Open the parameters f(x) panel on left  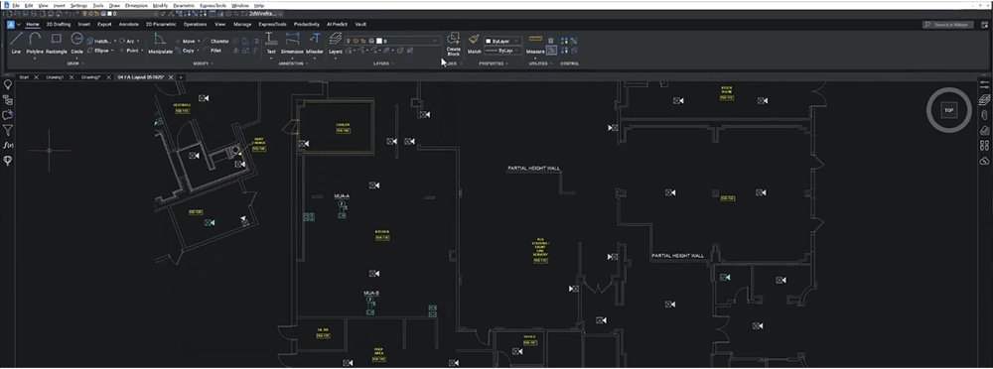(8, 145)
